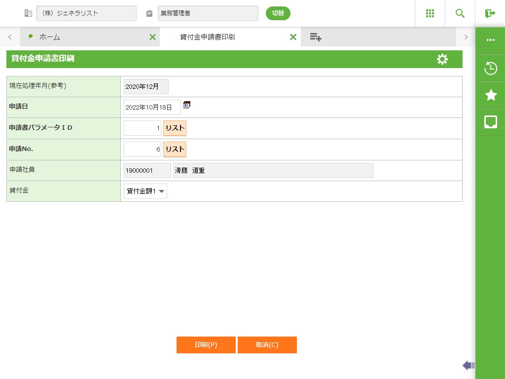Click the 申請書パラメータID input field
This screenshot has width=505, height=379.
[x=143, y=128]
